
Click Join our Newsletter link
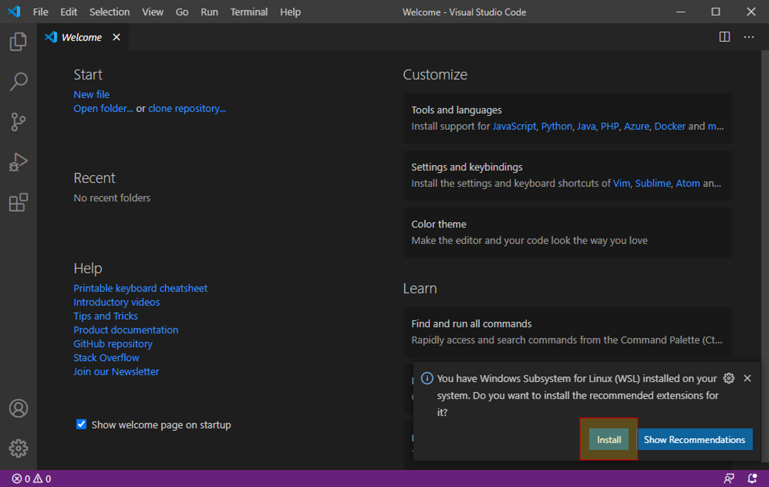116,372
